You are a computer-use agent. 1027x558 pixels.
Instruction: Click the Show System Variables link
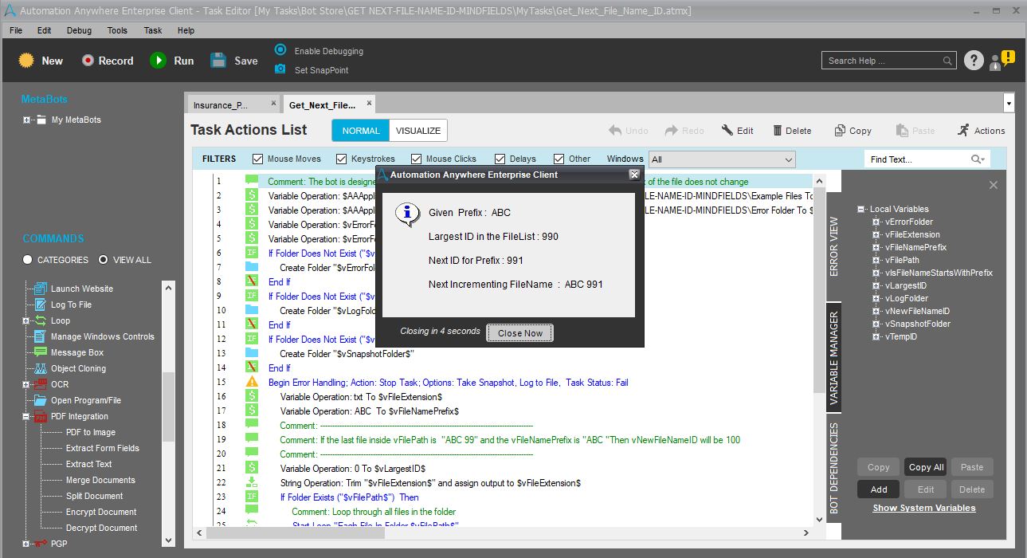point(923,508)
